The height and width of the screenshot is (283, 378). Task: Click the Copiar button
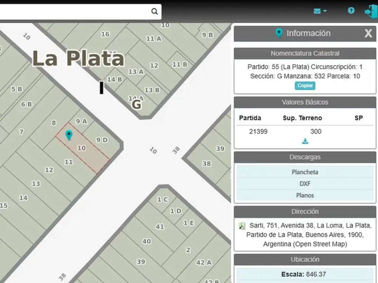(305, 85)
